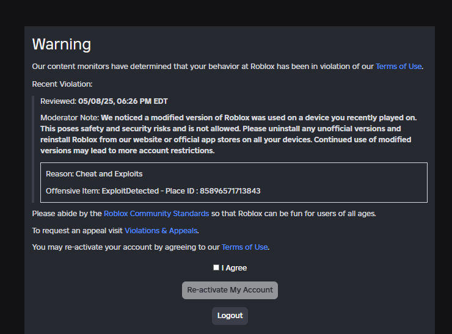
Task: Select the Reviewed date 05/08/25, 06:26 PM EDT
Action: [123, 101]
